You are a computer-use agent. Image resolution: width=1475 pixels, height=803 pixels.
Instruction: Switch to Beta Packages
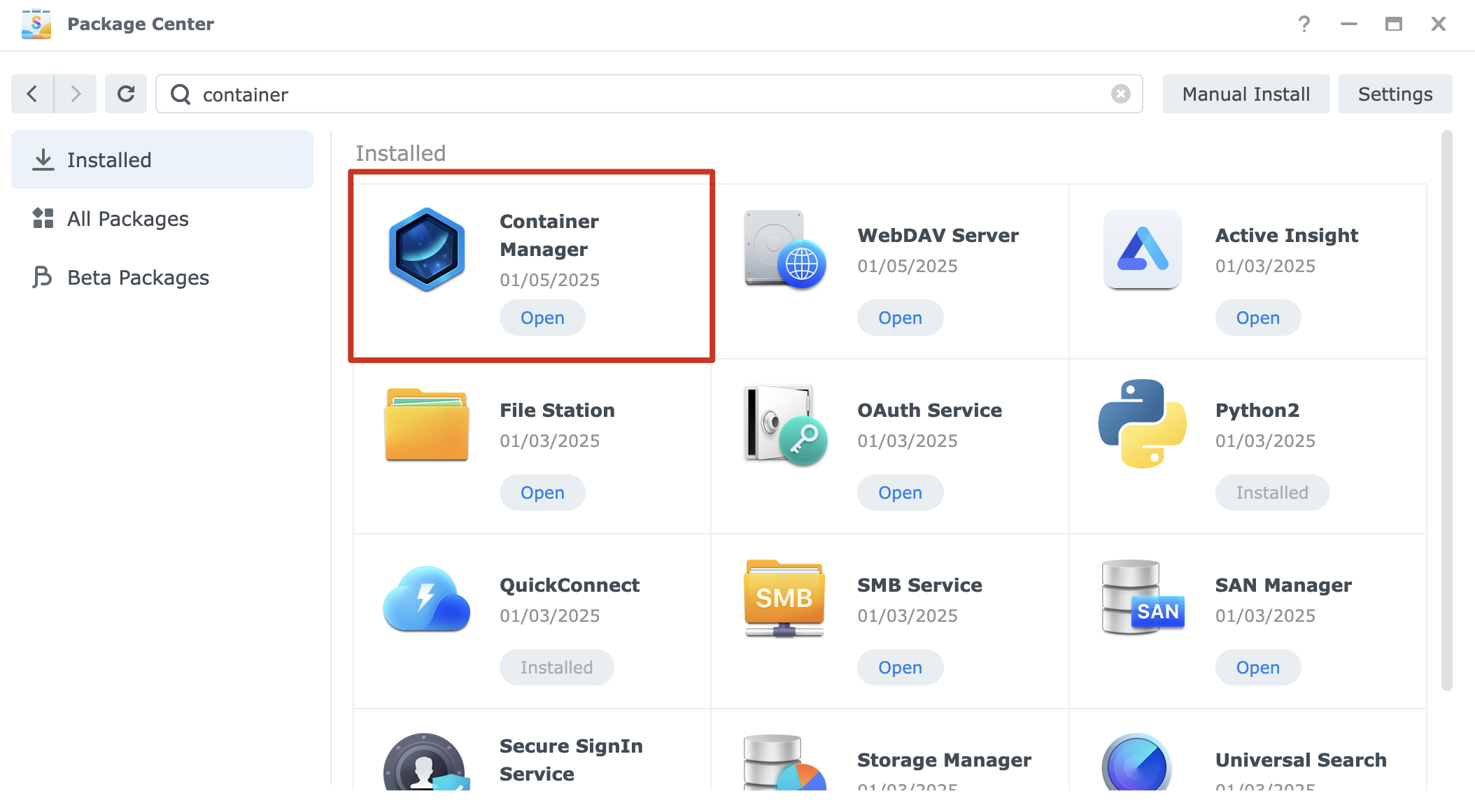coord(162,277)
